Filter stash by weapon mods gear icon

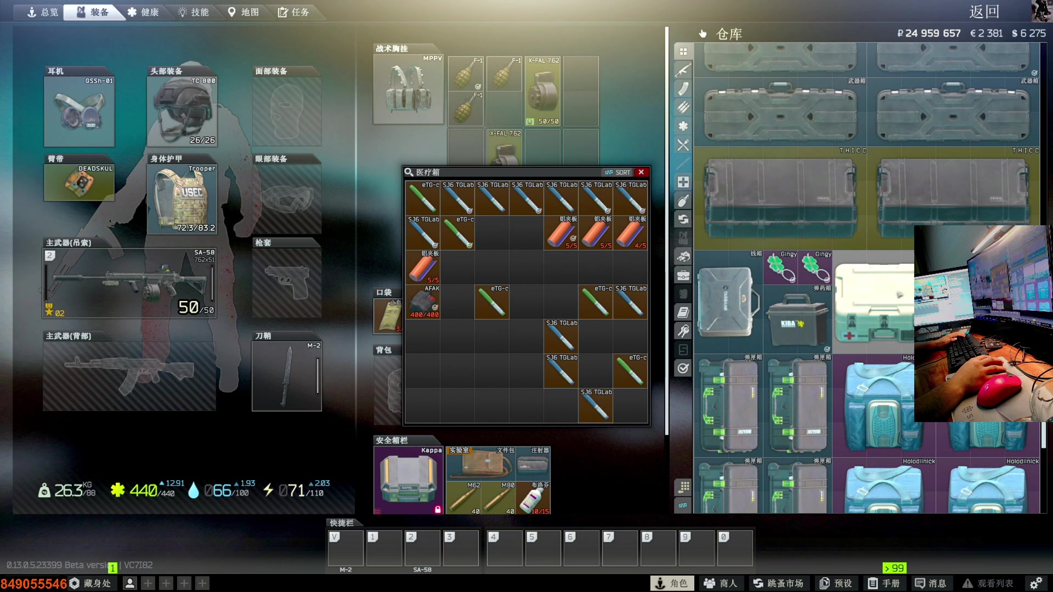tap(683, 126)
